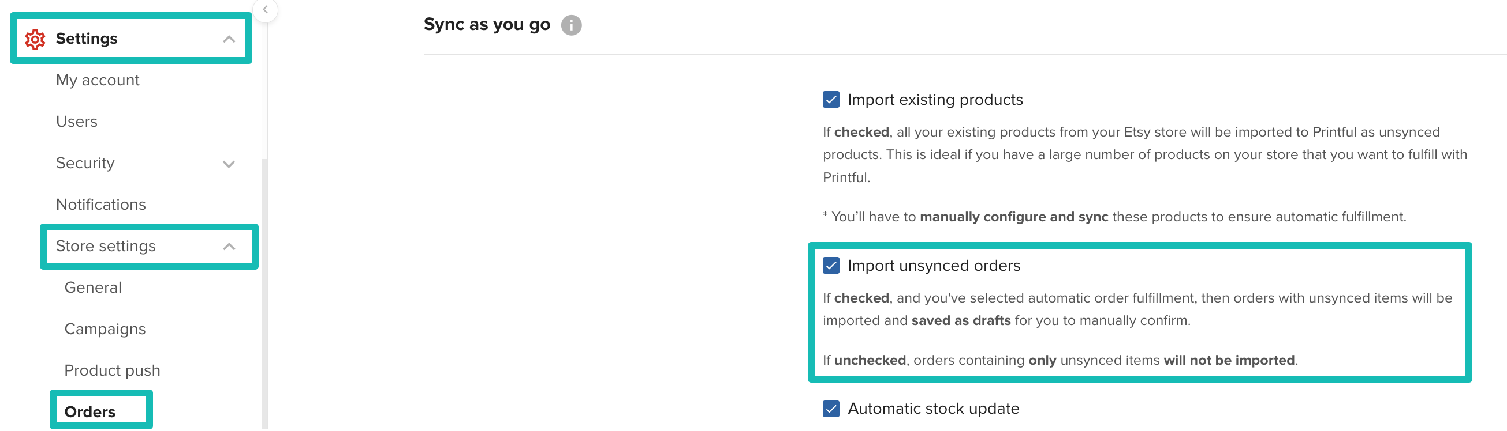The image size is (1507, 431).
Task: Expand the Security section
Action: [x=229, y=164]
